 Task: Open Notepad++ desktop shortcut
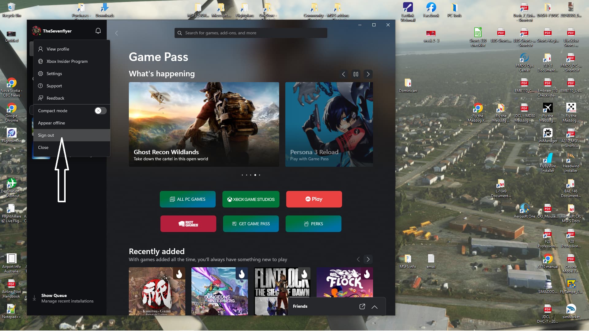coord(11,311)
